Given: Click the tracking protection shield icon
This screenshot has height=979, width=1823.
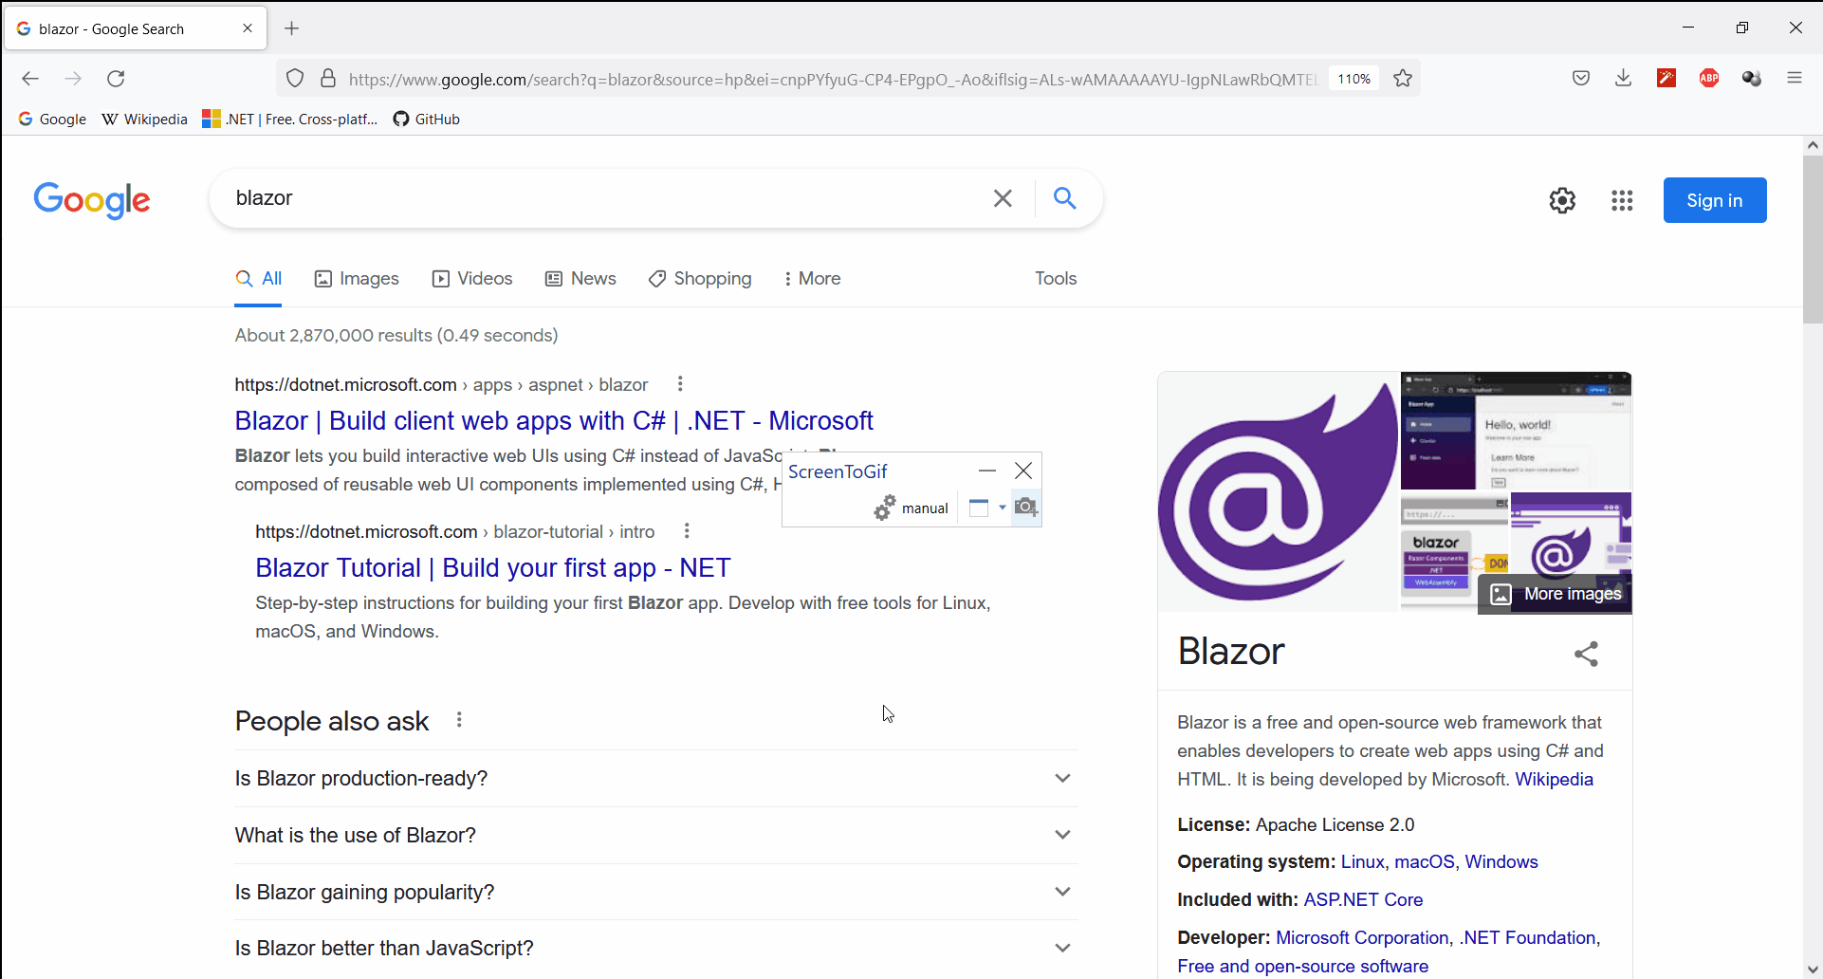Looking at the screenshot, I should point(295,79).
